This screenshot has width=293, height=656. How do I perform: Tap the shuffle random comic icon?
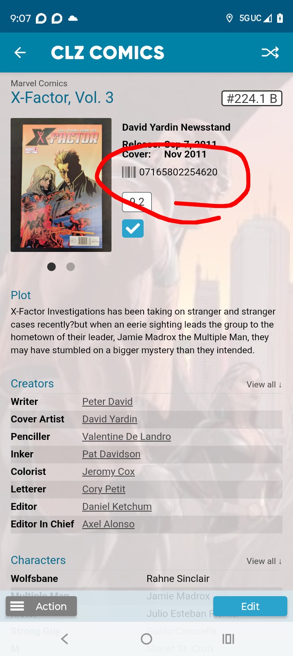pyautogui.click(x=270, y=52)
